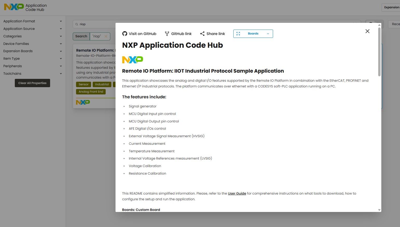
Task: Expand Categories filter
Action: coord(32,36)
